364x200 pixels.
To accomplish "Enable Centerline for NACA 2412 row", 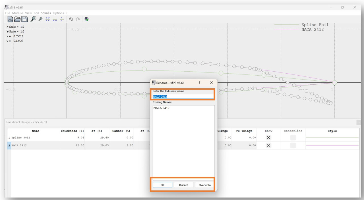I will click(x=293, y=145).
